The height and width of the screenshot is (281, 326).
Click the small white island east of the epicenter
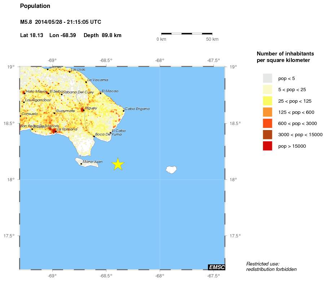click(x=171, y=169)
